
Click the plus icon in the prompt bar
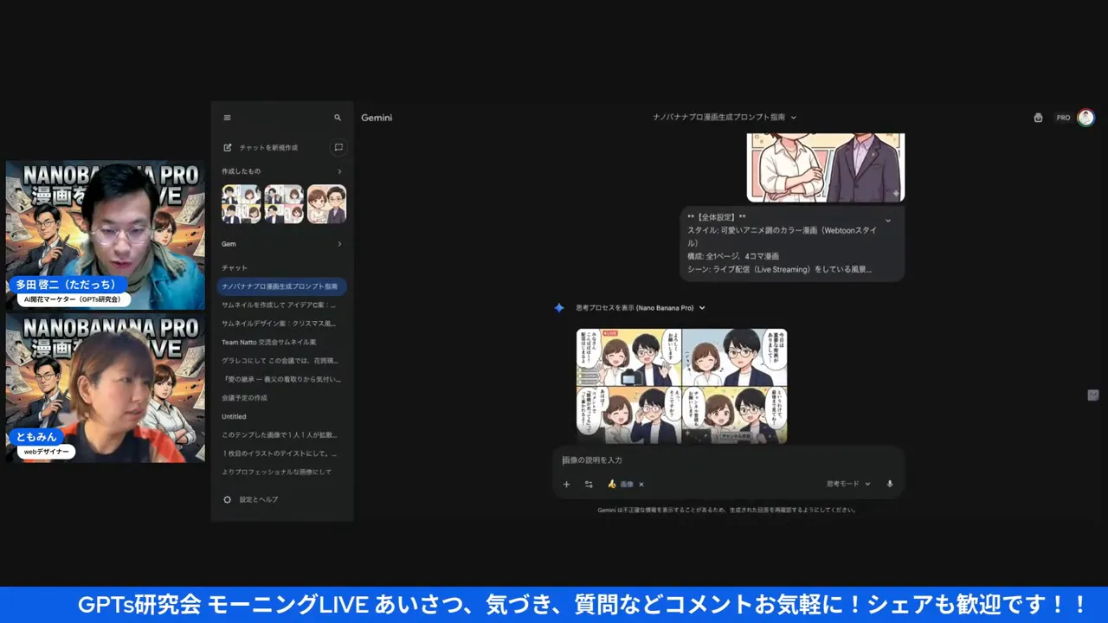567,484
